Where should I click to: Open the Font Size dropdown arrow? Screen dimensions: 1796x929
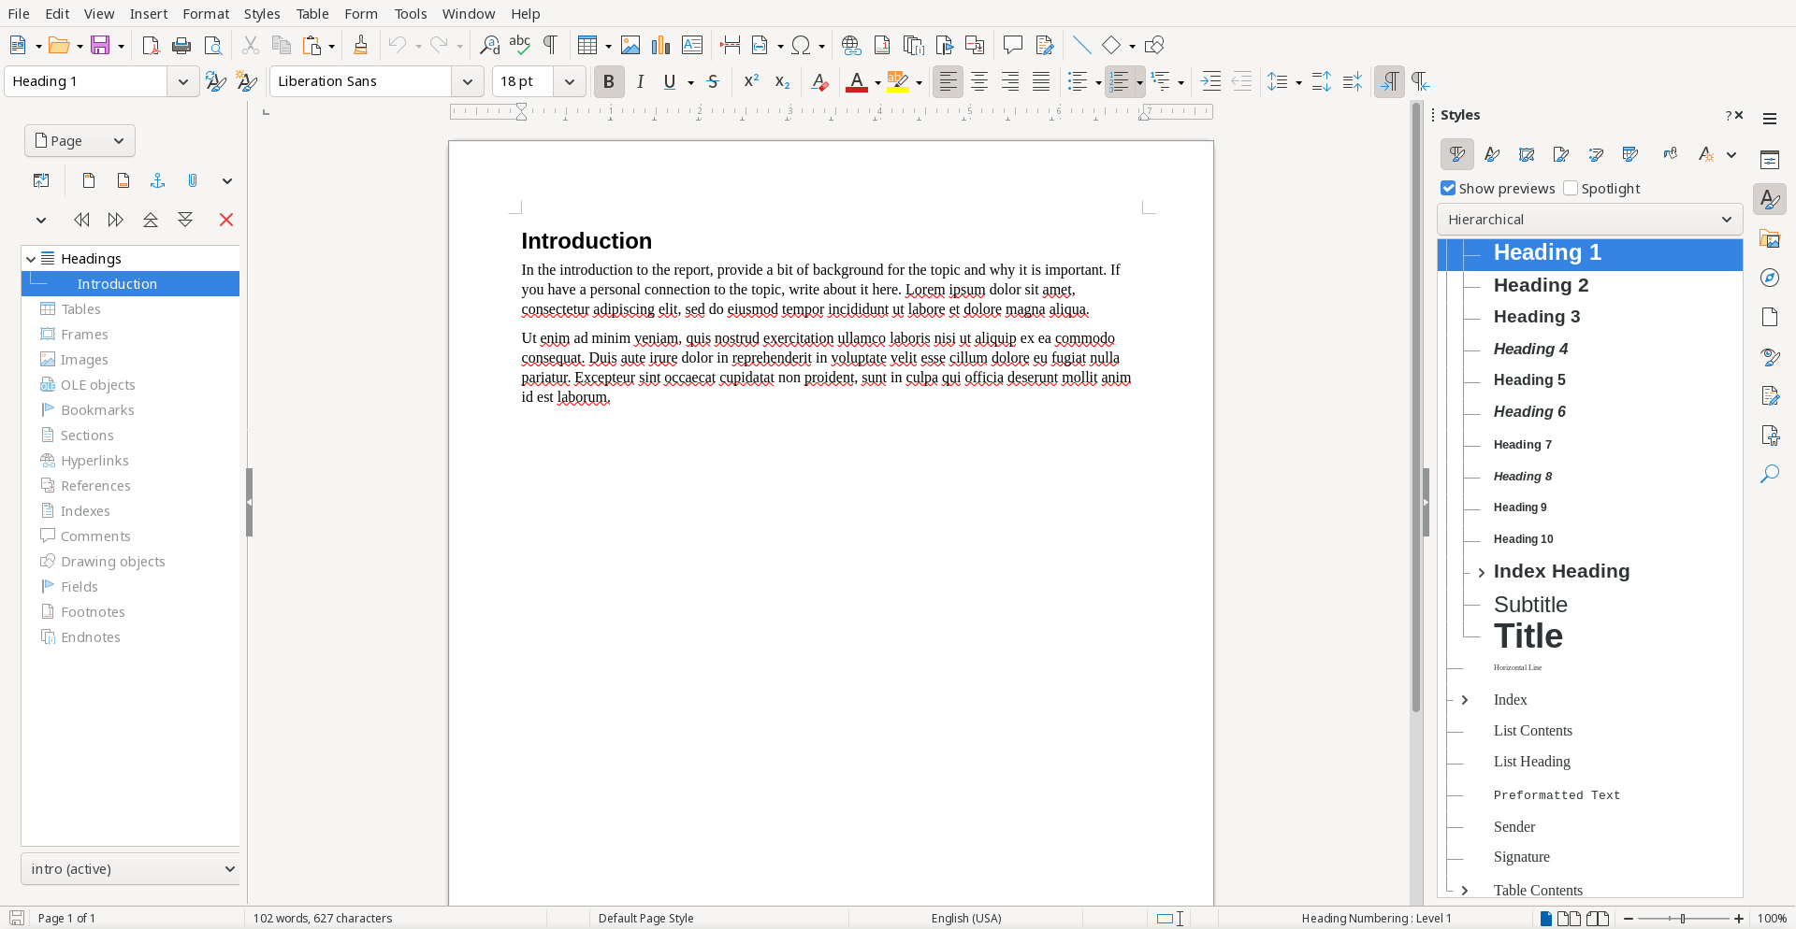[569, 82]
